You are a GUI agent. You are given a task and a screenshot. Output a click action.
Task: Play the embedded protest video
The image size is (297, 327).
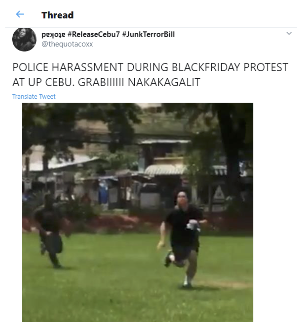(137, 212)
